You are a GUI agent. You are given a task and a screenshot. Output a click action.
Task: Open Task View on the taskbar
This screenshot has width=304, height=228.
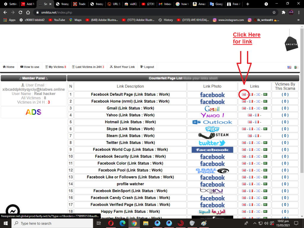click(x=99, y=223)
